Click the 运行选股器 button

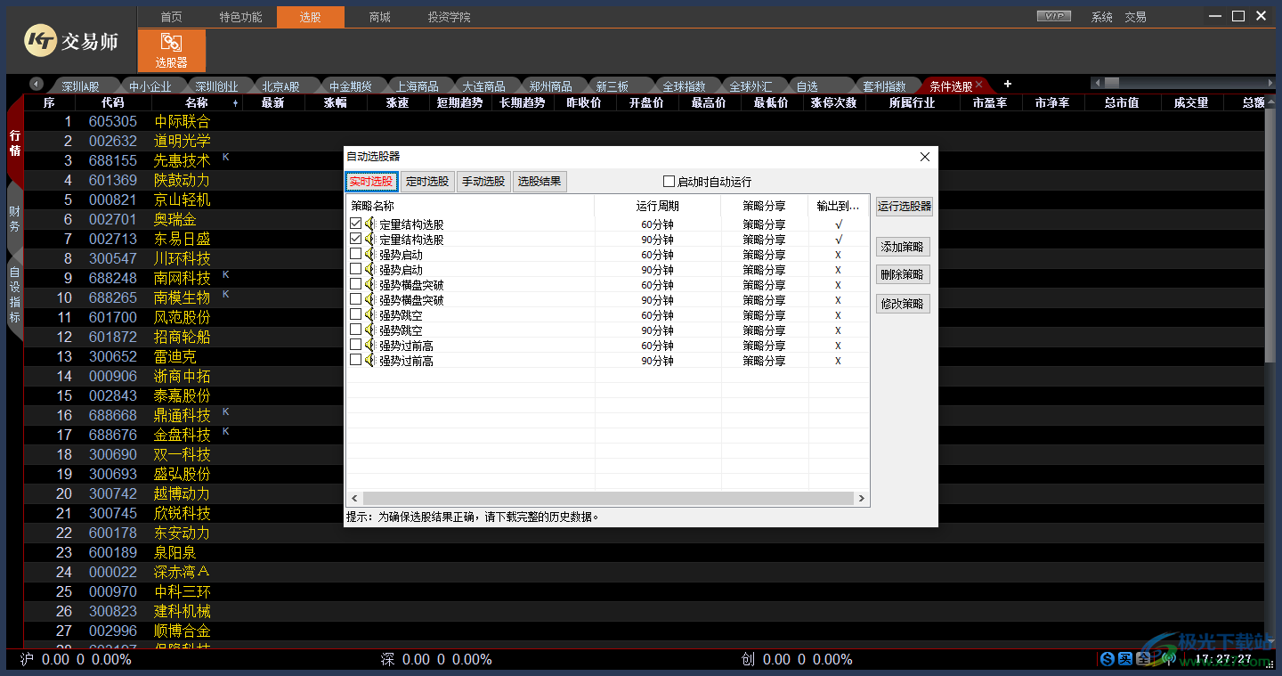pos(904,206)
